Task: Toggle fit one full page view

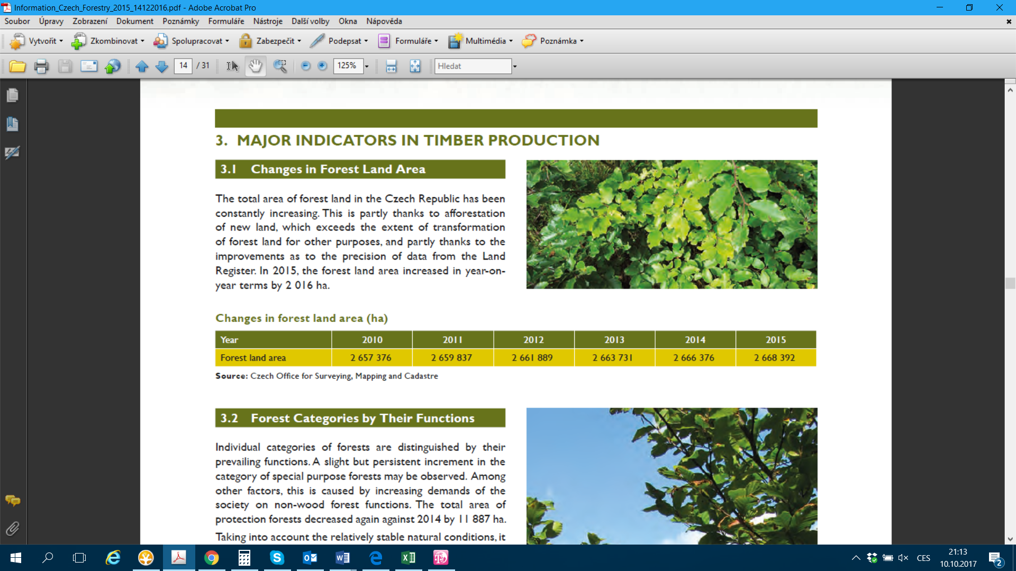Action: click(415, 66)
